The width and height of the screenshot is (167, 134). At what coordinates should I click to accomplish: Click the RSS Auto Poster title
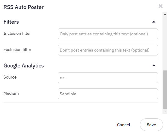pos(23,7)
